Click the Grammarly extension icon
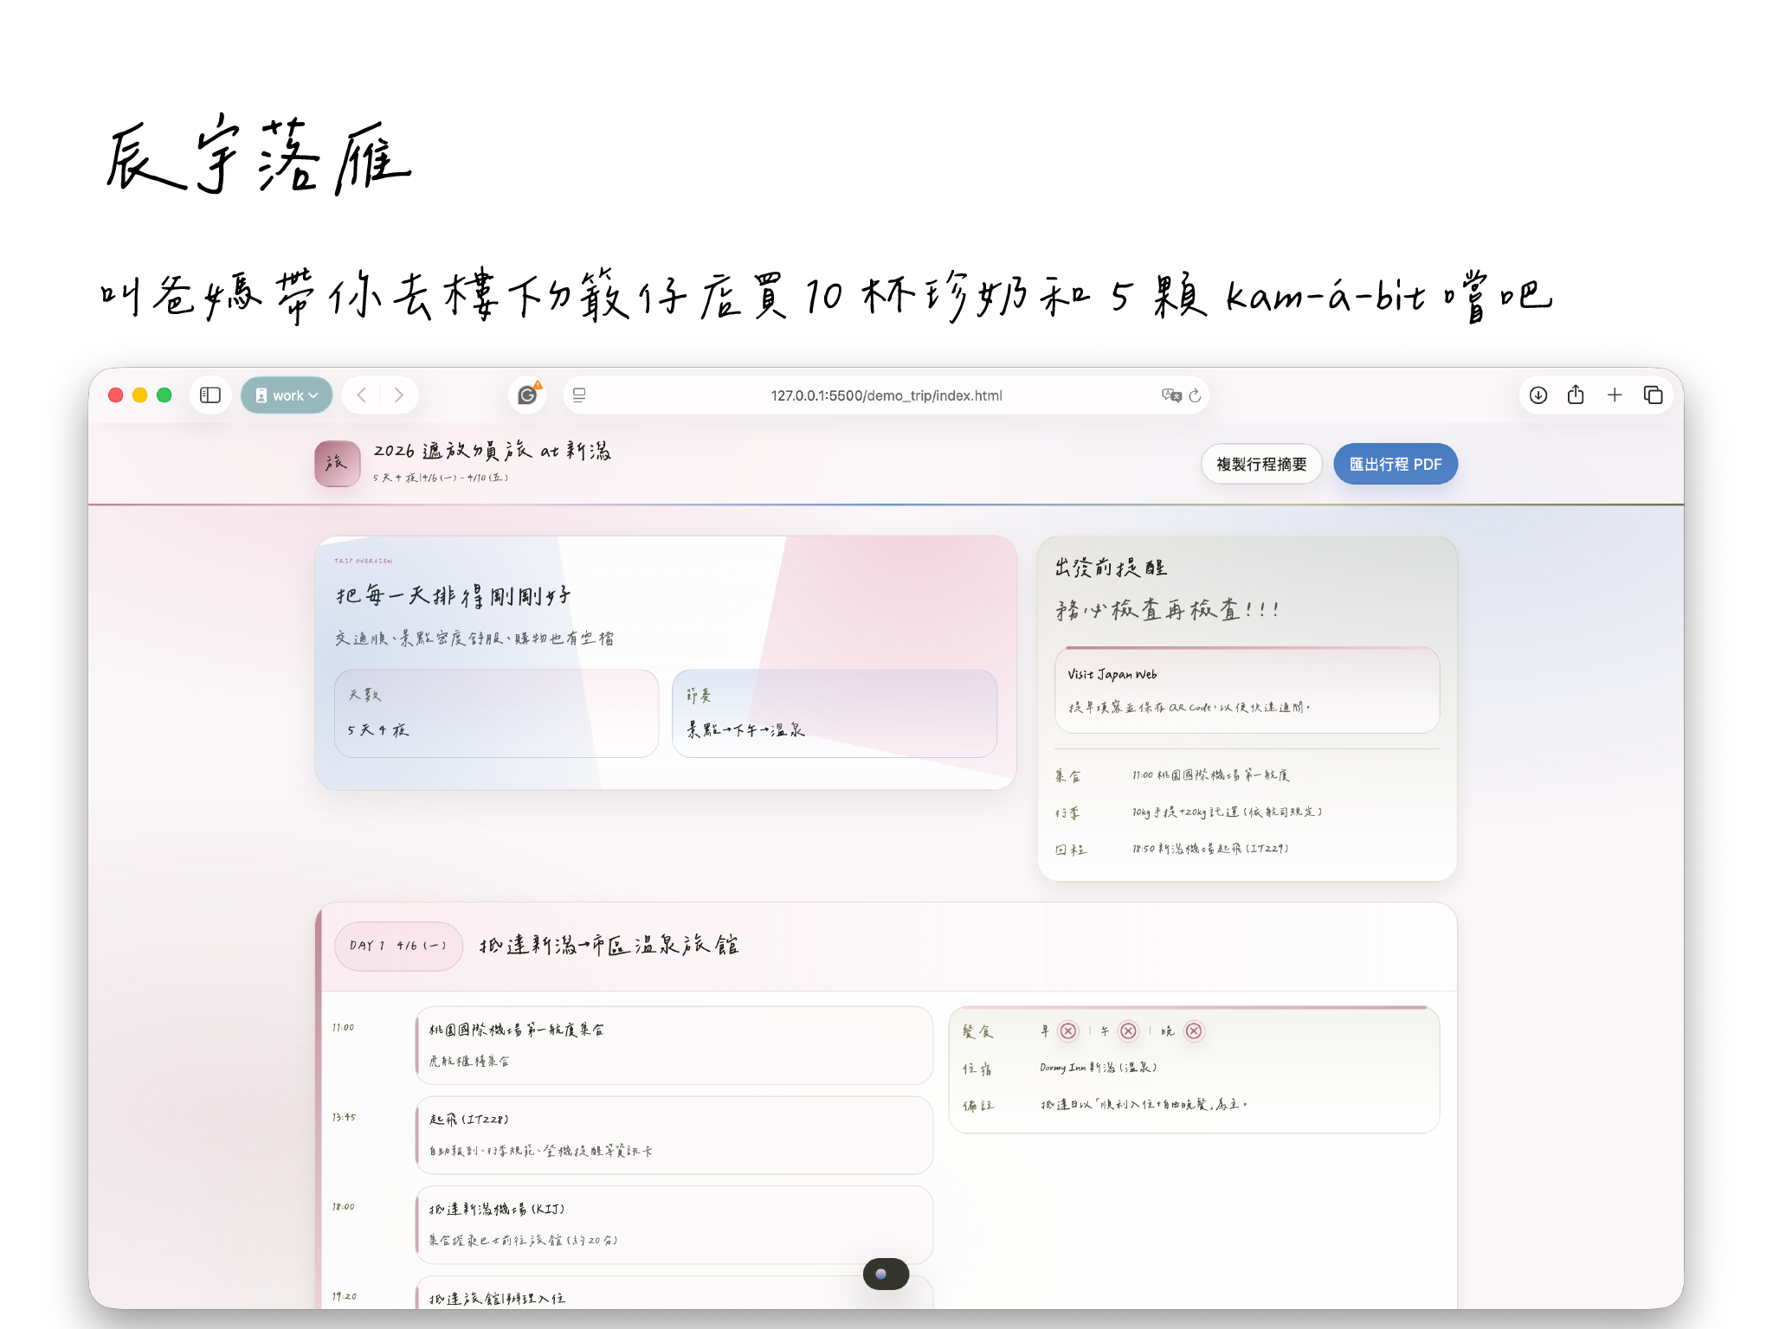The width and height of the screenshot is (1773, 1329). point(526,395)
